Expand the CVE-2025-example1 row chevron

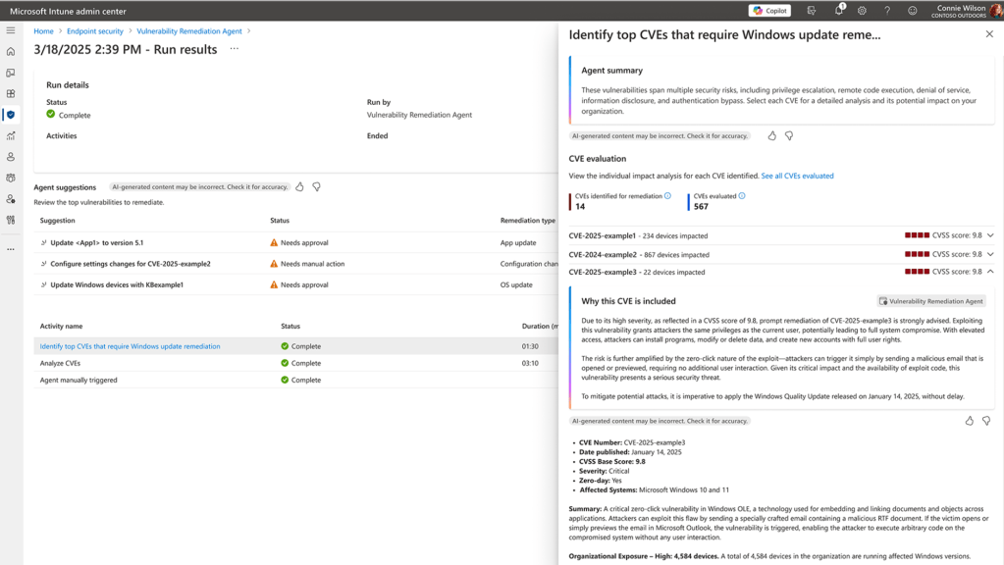coord(990,235)
